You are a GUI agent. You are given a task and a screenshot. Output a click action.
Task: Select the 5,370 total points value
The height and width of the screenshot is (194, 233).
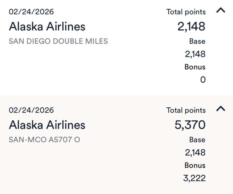(190, 125)
